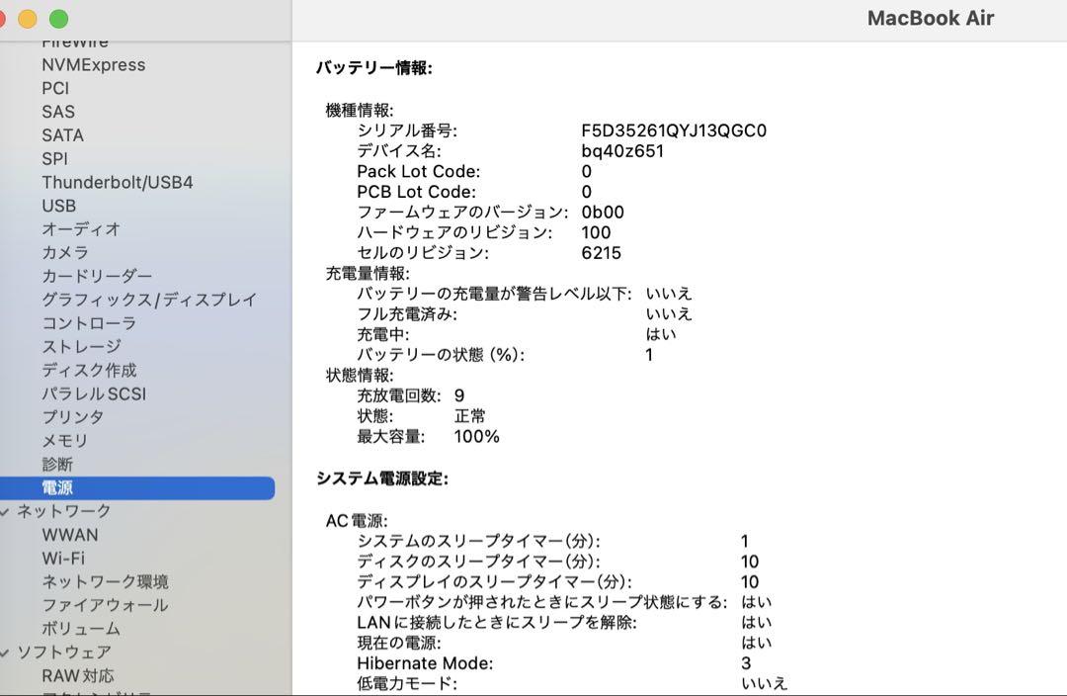Click the フル充電済み value いいえ
1067x696 pixels.
tap(669, 314)
